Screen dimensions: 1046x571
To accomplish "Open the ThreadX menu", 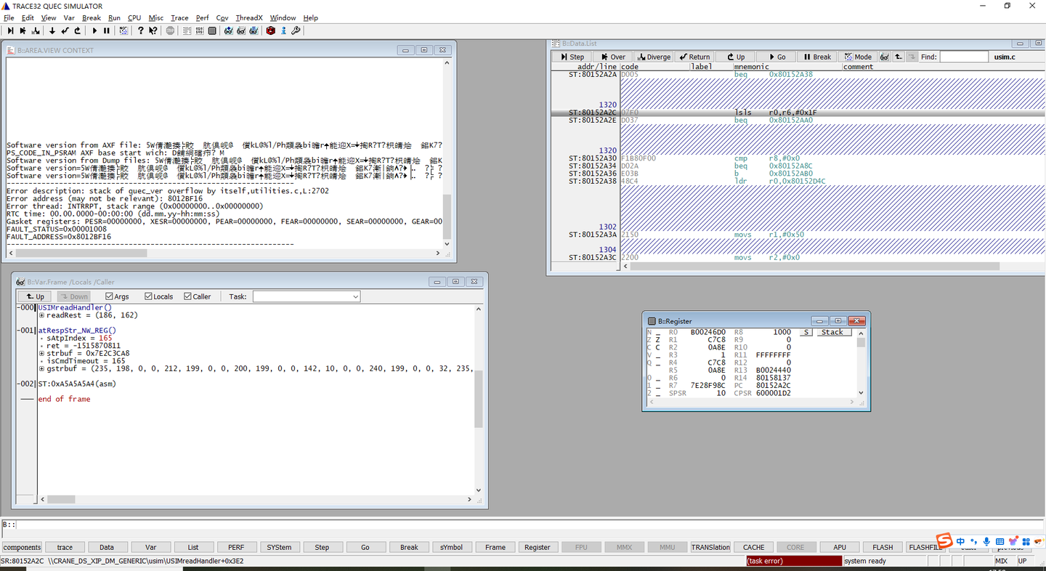I will pyautogui.click(x=248, y=17).
